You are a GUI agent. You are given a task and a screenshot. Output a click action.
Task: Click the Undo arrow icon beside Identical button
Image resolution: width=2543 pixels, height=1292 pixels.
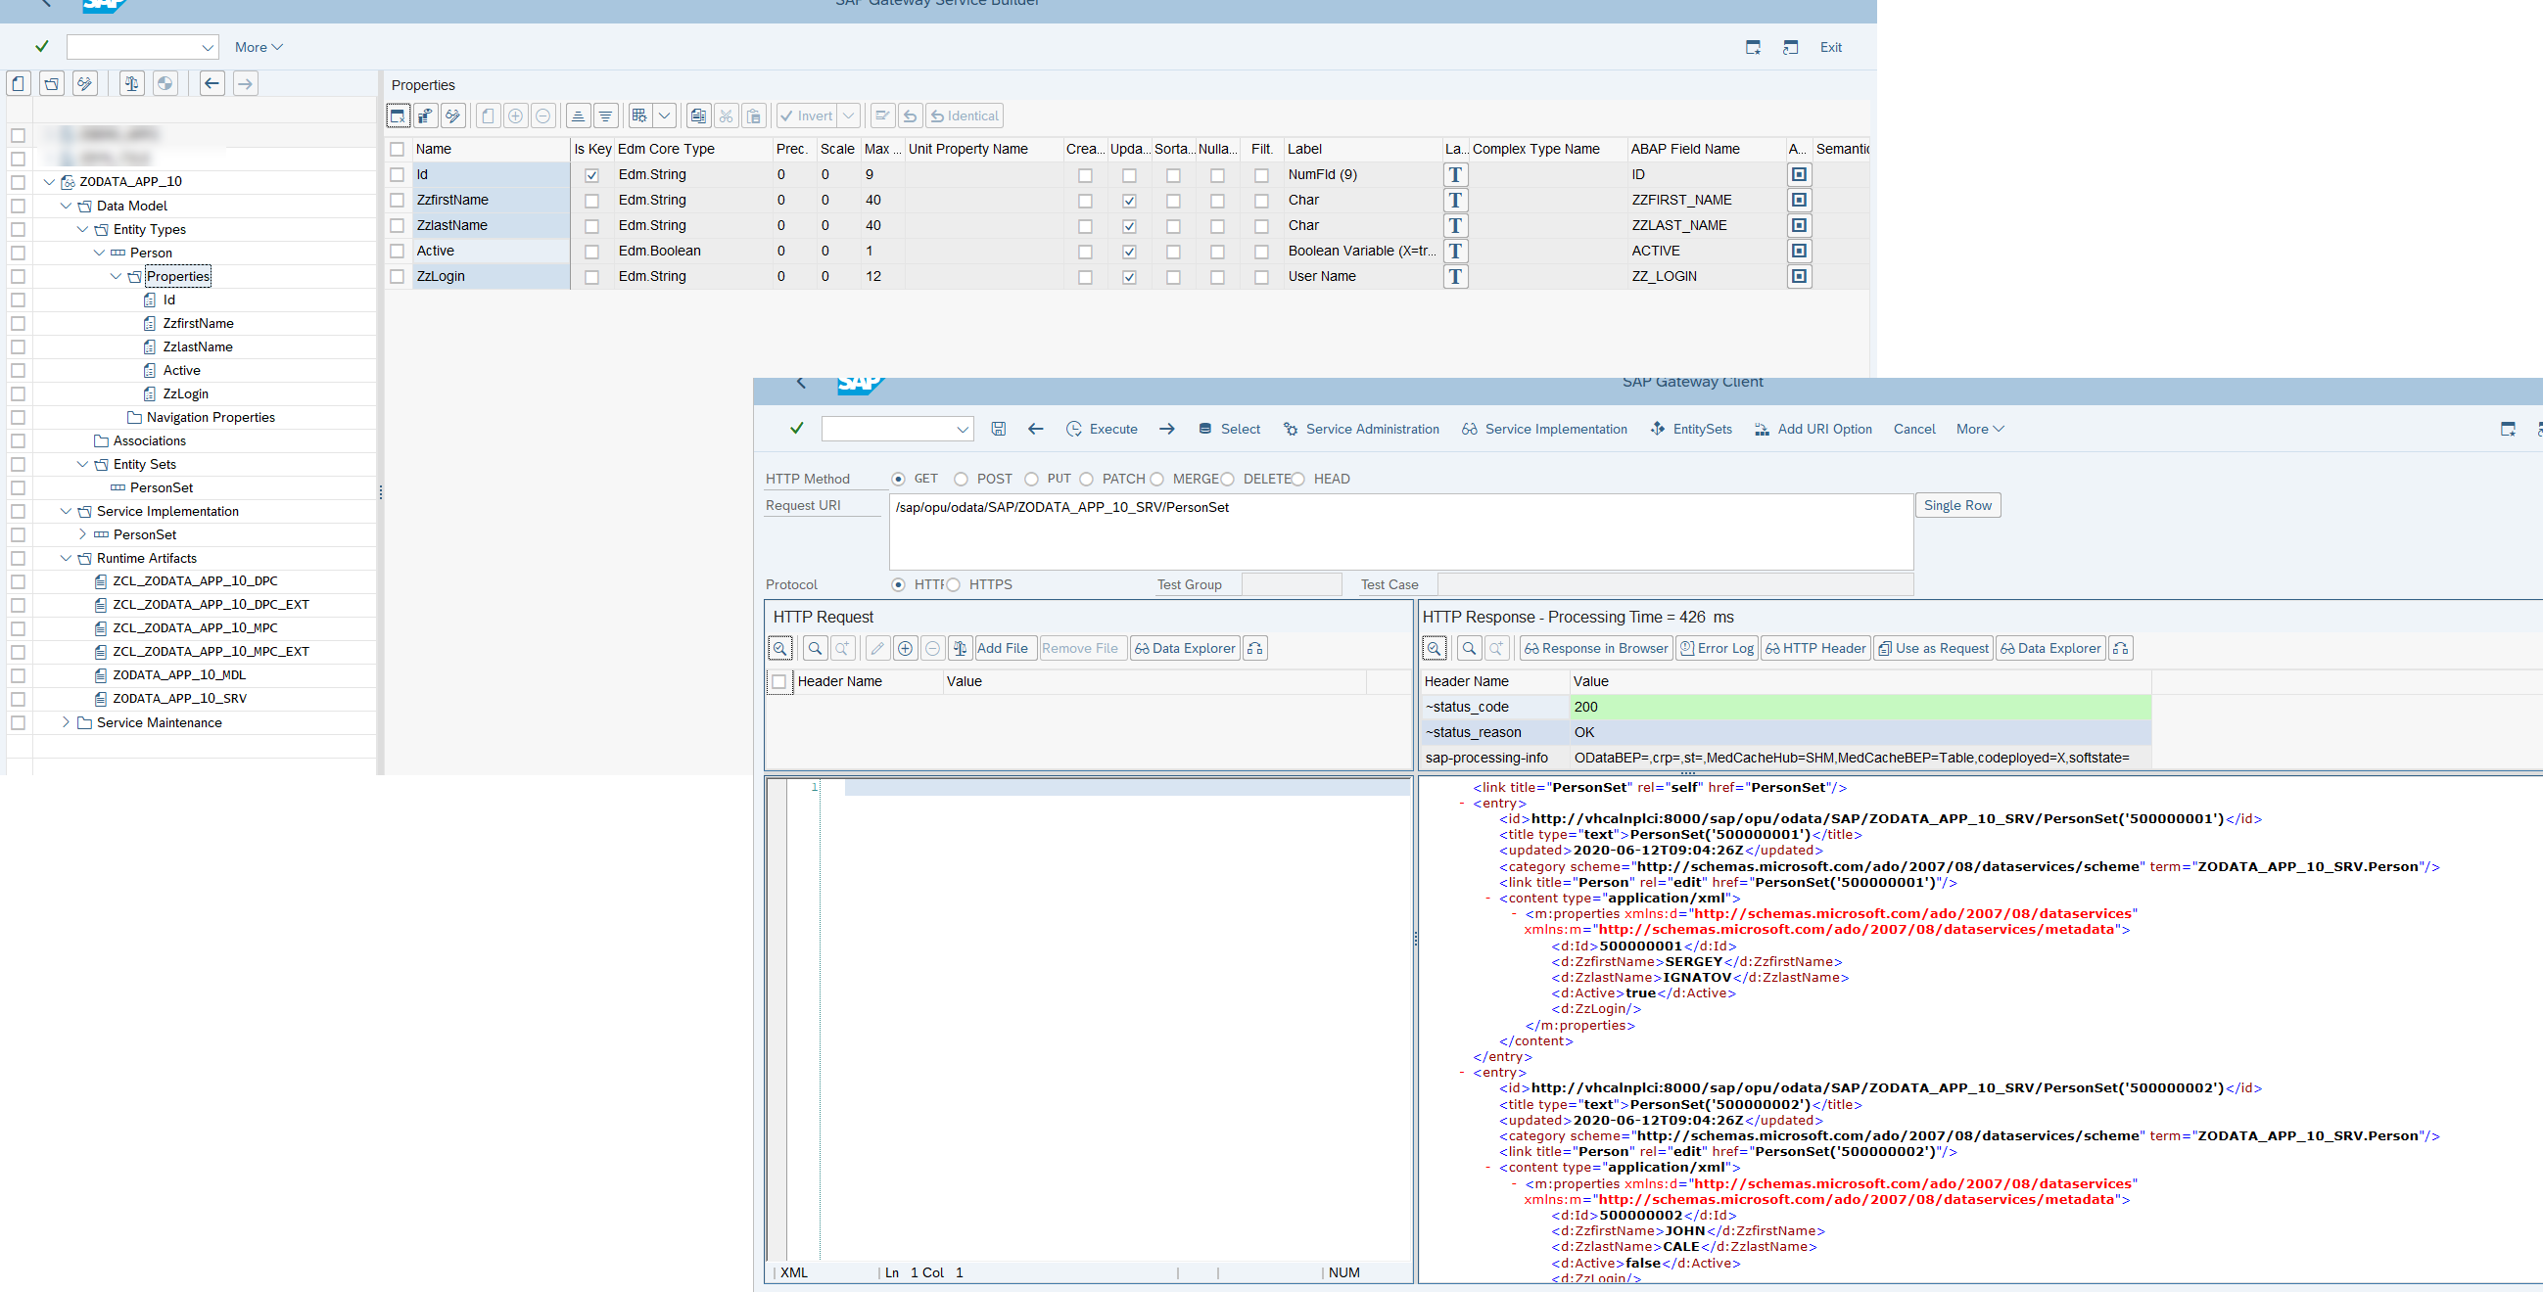[911, 116]
